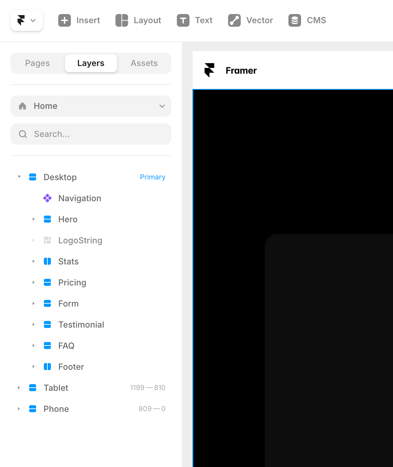Screen dimensions: 393x467
Task: Click the Text tool T icon
Action: point(183,20)
